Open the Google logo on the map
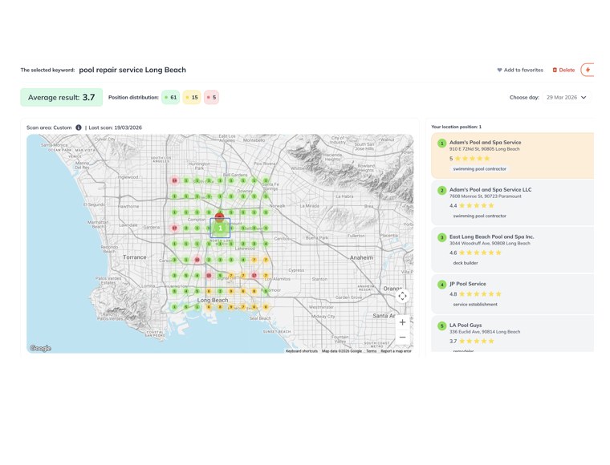The height and width of the screenshot is (465, 610). (40, 348)
